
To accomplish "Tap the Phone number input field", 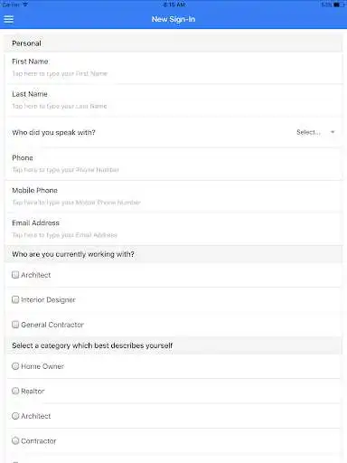I will [x=173, y=170].
